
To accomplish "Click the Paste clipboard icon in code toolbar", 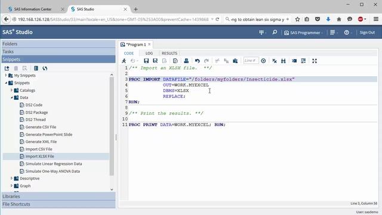I will coord(235,61).
